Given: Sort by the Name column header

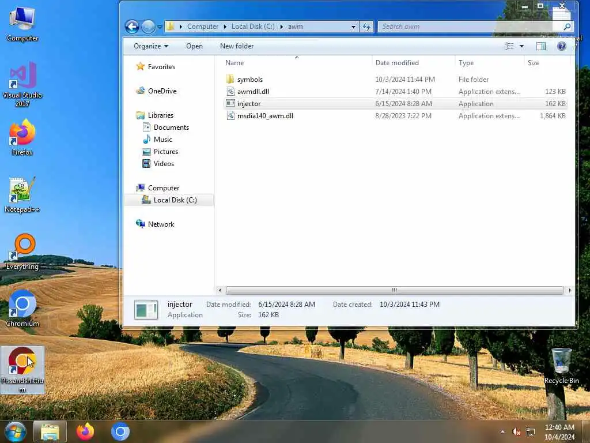Looking at the screenshot, I should 235,62.
